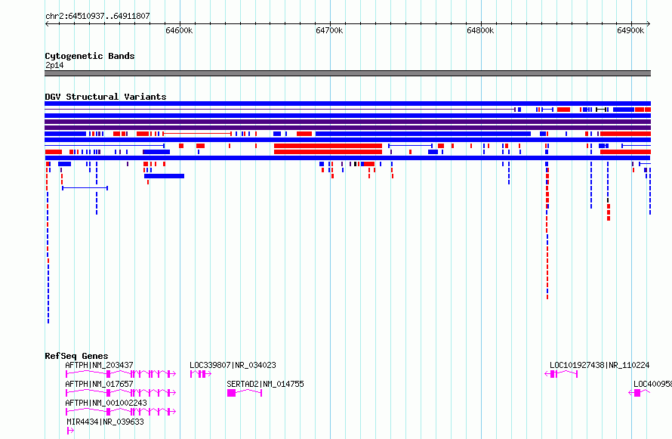This screenshot has width=672, height=439.
Task: Click the LOC400958 magenta transcript glyph
Action: (639, 393)
